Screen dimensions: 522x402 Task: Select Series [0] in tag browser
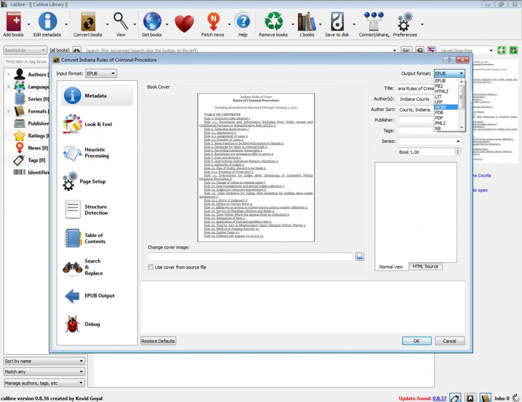32,99
